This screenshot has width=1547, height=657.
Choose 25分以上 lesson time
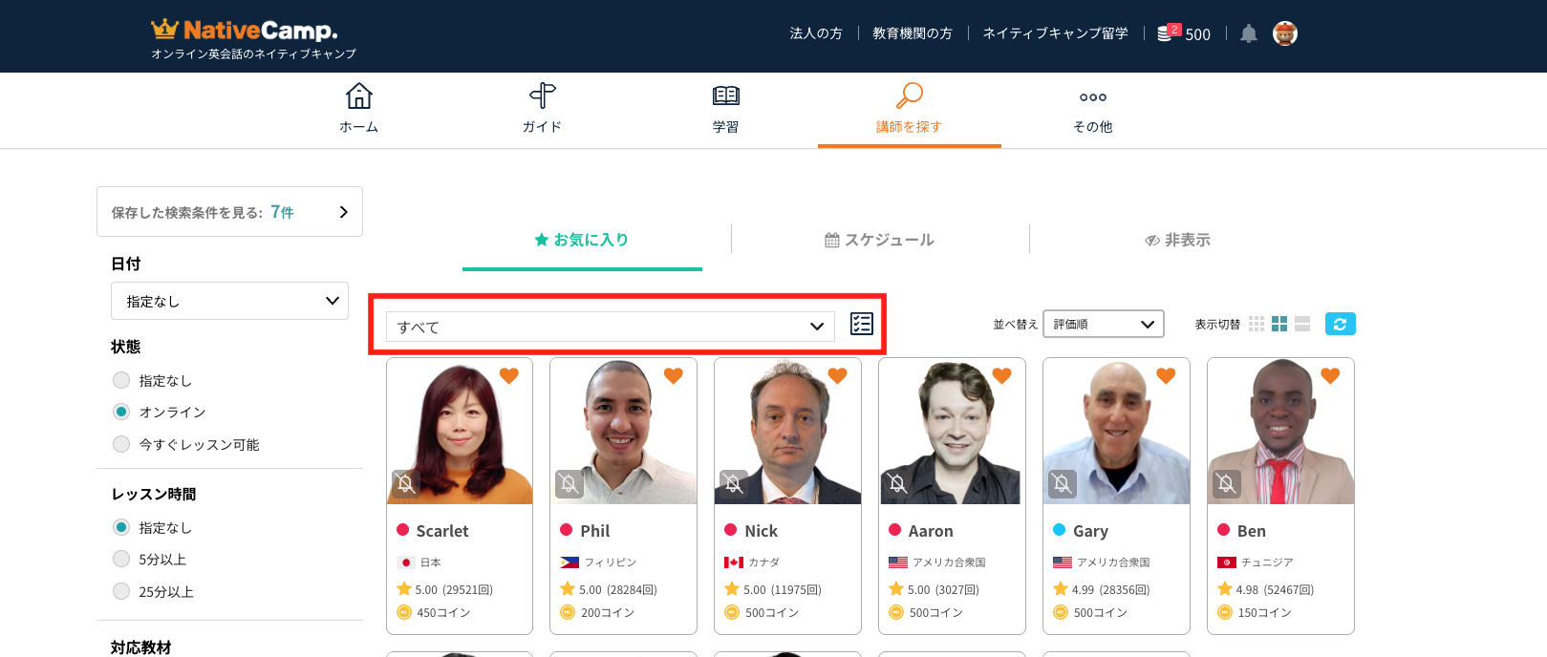(121, 591)
